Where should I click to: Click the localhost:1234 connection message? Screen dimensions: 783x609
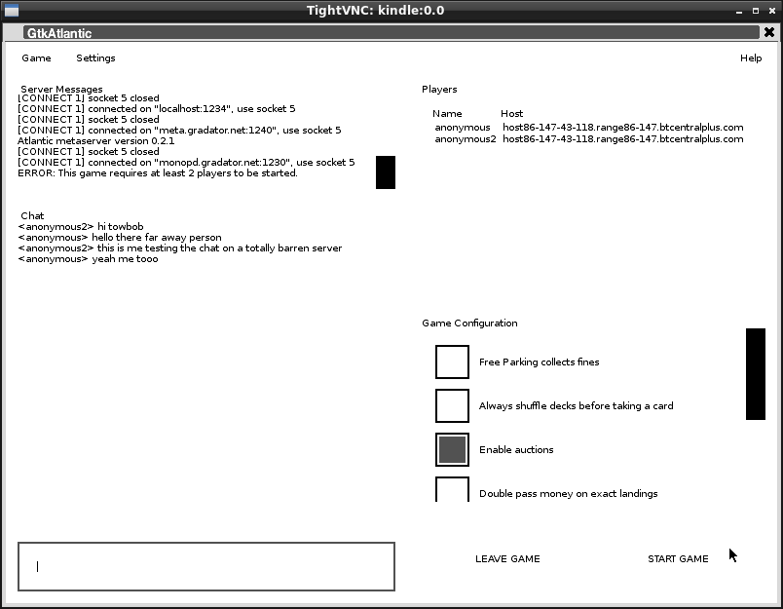[156, 109]
